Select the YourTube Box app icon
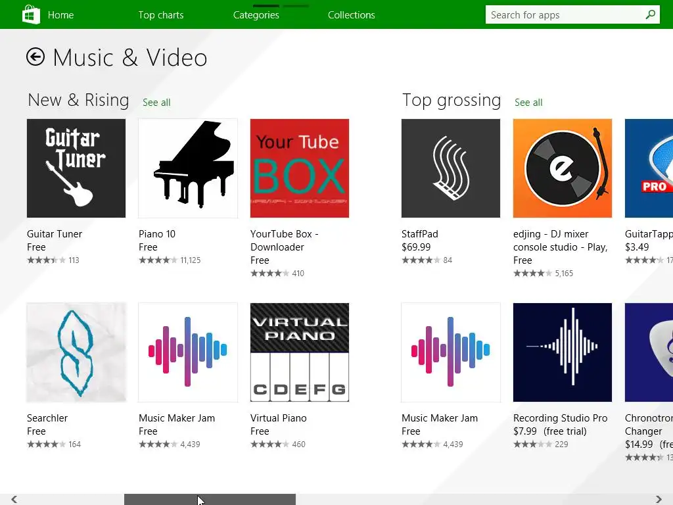 tap(300, 168)
